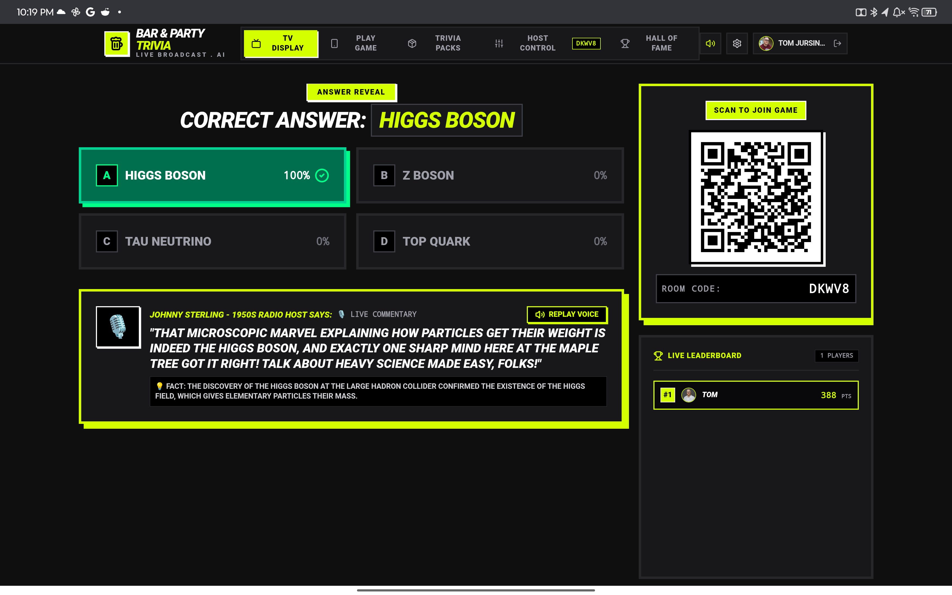Click the 388 PTS score
Screen dimensions: 952x595
(x=836, y=396)
